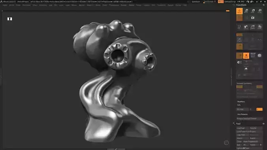
Task: Click the Import button in Tool
Action: tap(243, 138)
